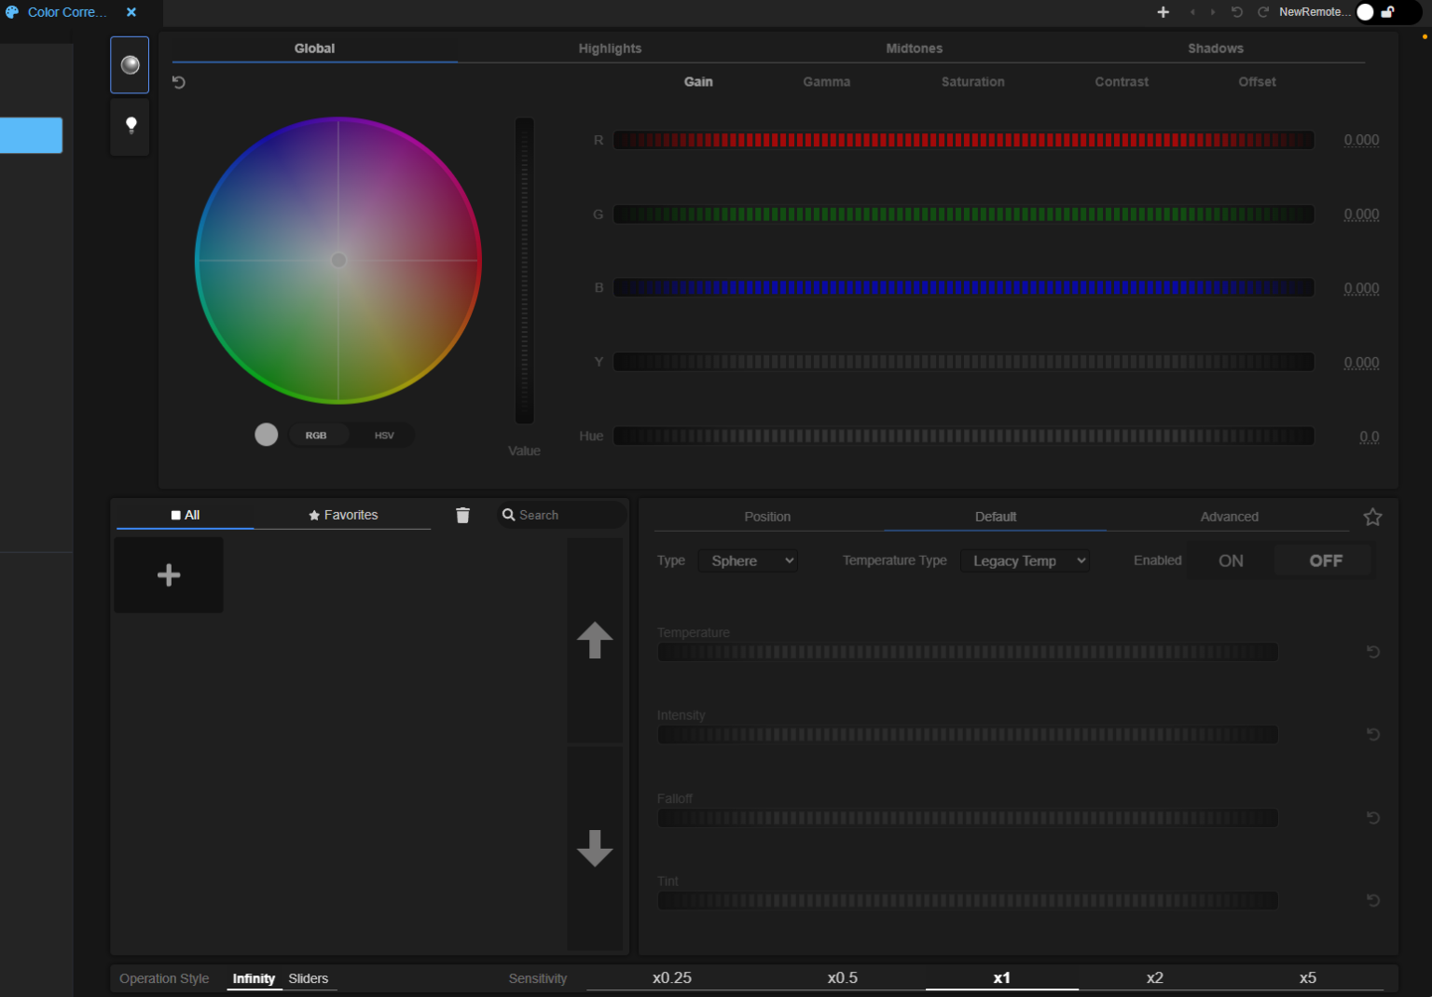
Task: Select the Gamma adjustment mode
Action: tap(826, 81)
